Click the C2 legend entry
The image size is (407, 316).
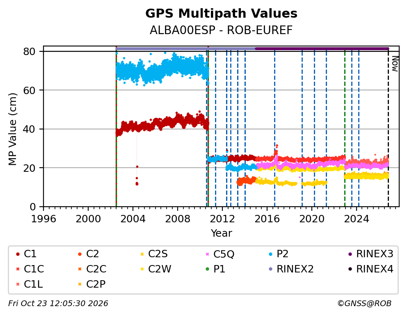[x=88, y=254]
